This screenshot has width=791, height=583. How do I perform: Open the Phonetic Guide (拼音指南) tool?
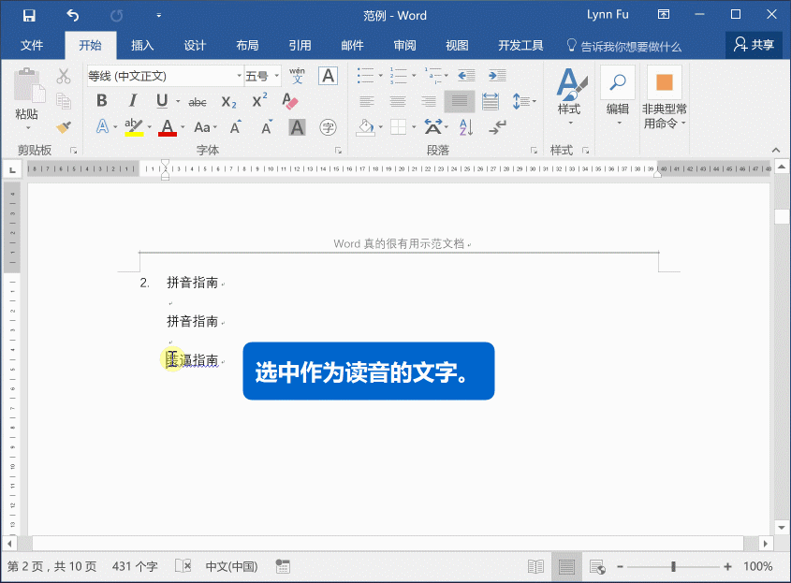(x=298, y=75)
